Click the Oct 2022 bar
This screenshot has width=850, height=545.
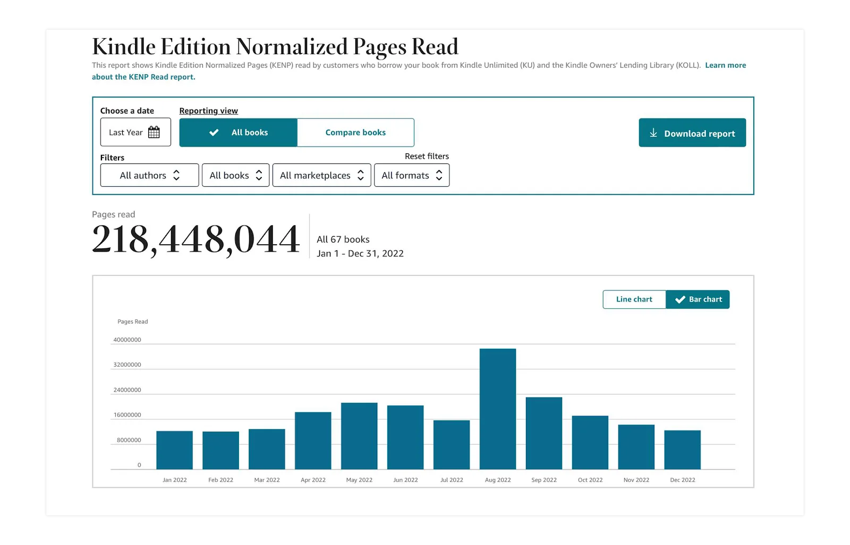590,443
